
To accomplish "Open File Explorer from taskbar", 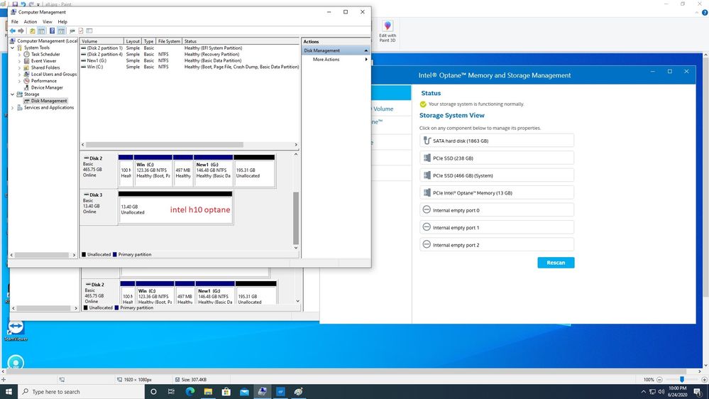I will [208, 392].
